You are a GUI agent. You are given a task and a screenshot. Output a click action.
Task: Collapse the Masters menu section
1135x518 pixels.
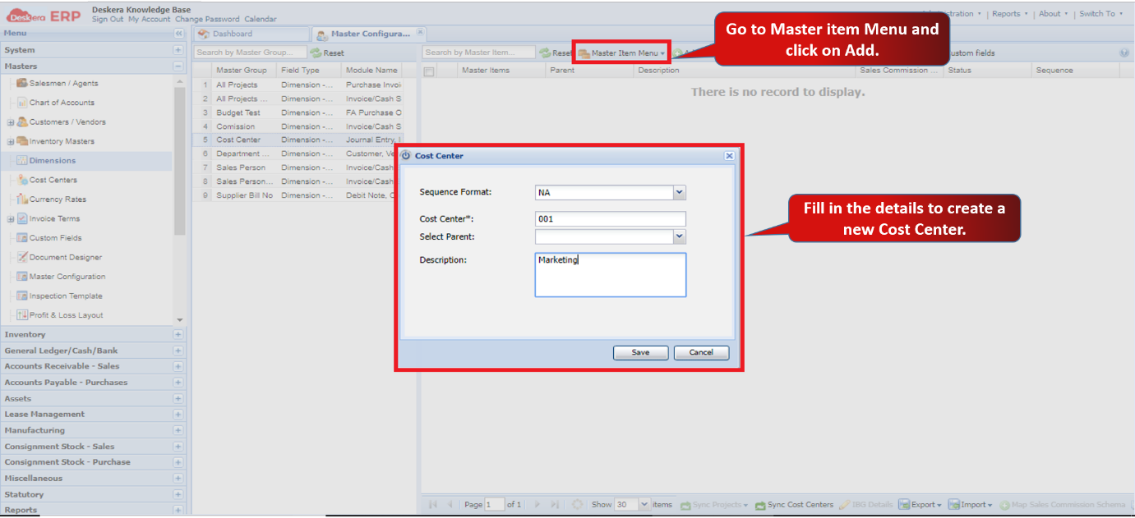[x=178, y=66]
